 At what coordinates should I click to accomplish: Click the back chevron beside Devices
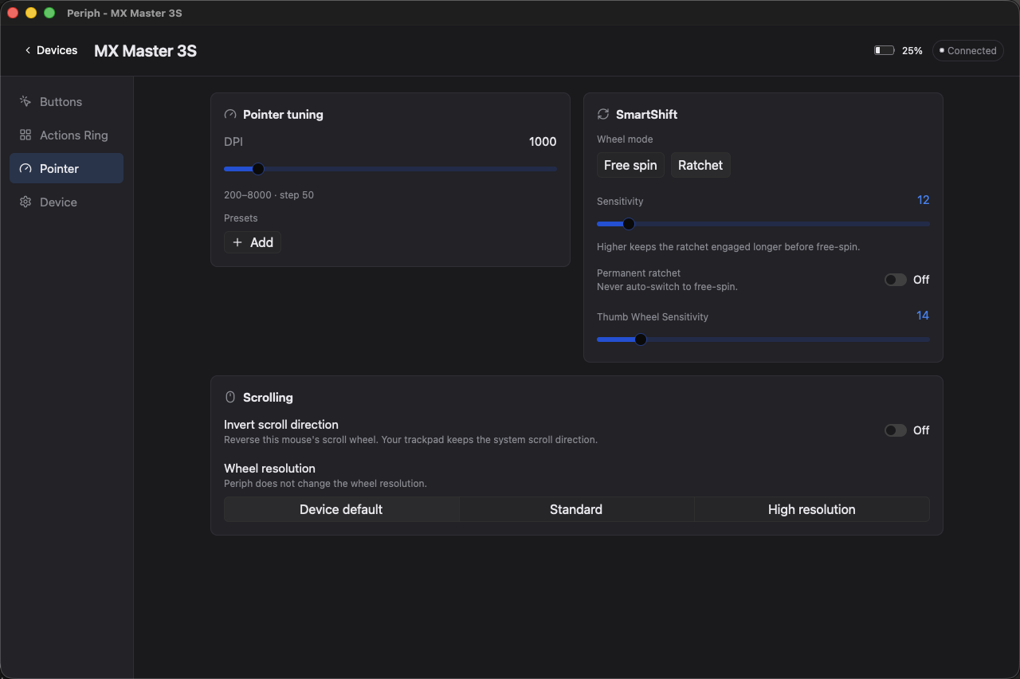28,50
